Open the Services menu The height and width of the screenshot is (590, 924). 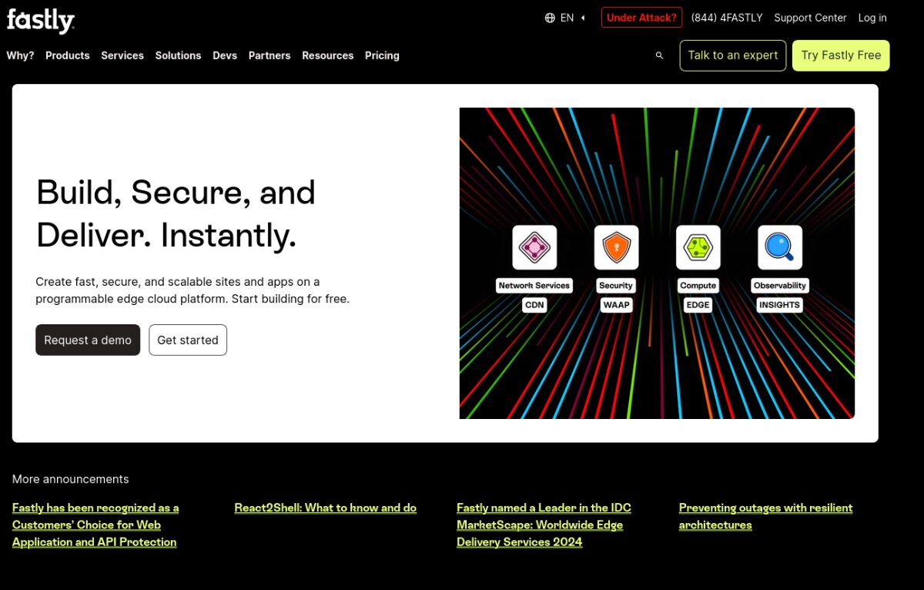[x=122, y=55]
